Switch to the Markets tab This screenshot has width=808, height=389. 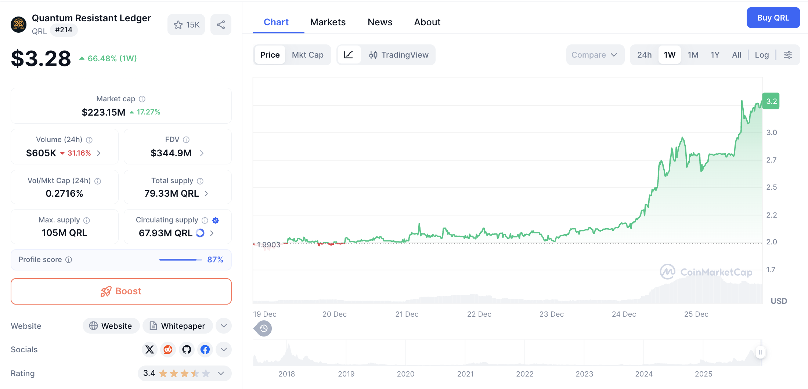tap(328, 22)
